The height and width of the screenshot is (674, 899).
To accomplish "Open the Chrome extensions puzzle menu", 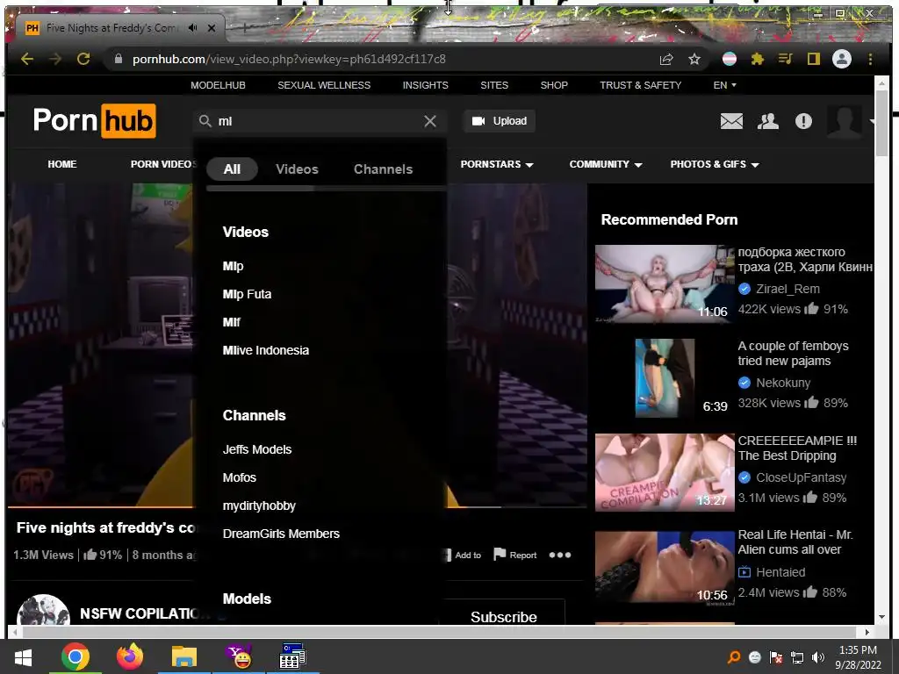I will [758, 59].
